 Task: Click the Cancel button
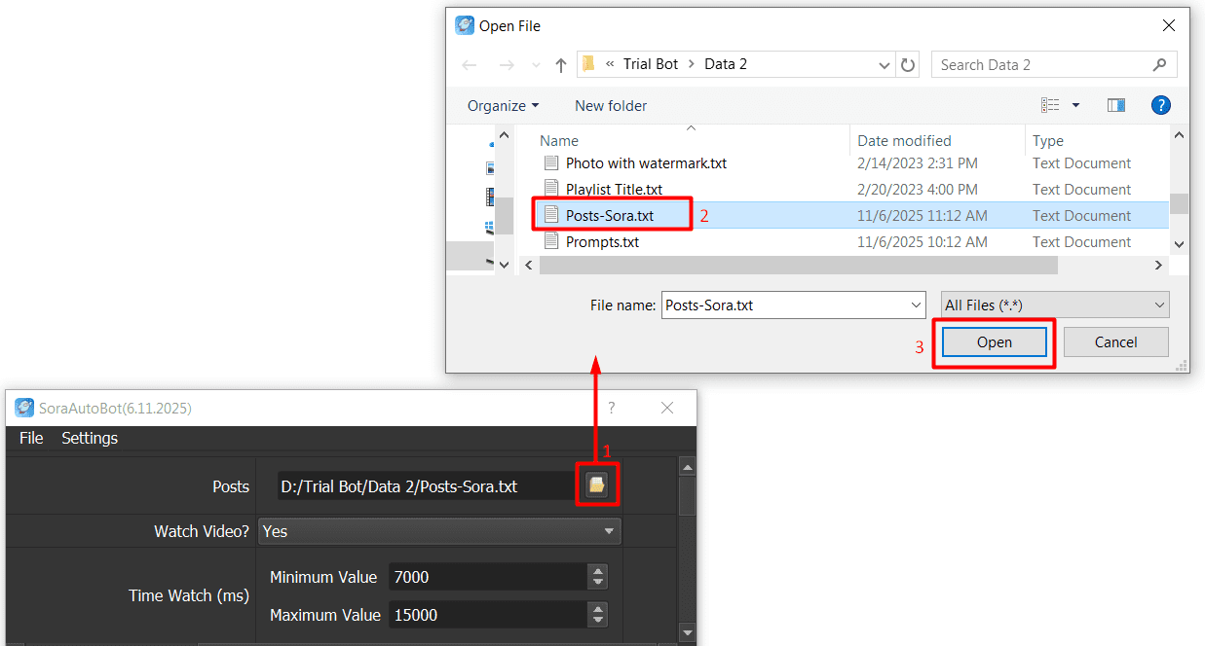coord(1115,342)
